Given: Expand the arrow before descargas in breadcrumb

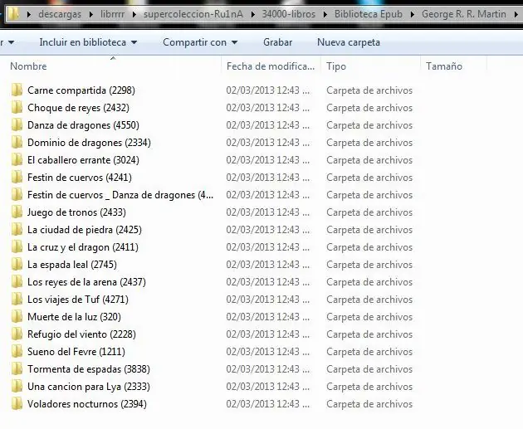Looking at the screenshot, I should point(29,14).
